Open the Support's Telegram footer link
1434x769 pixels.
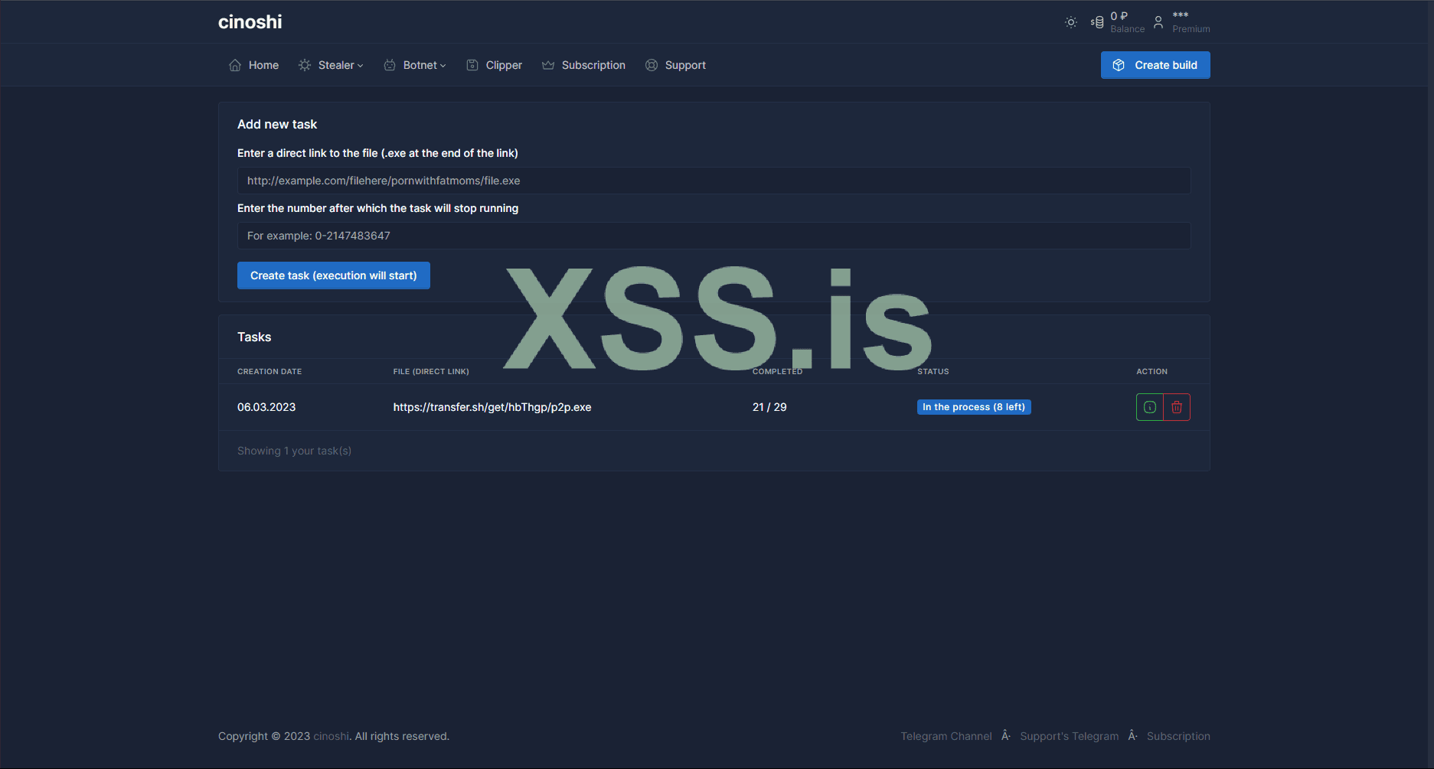[x=1070, y=736]
